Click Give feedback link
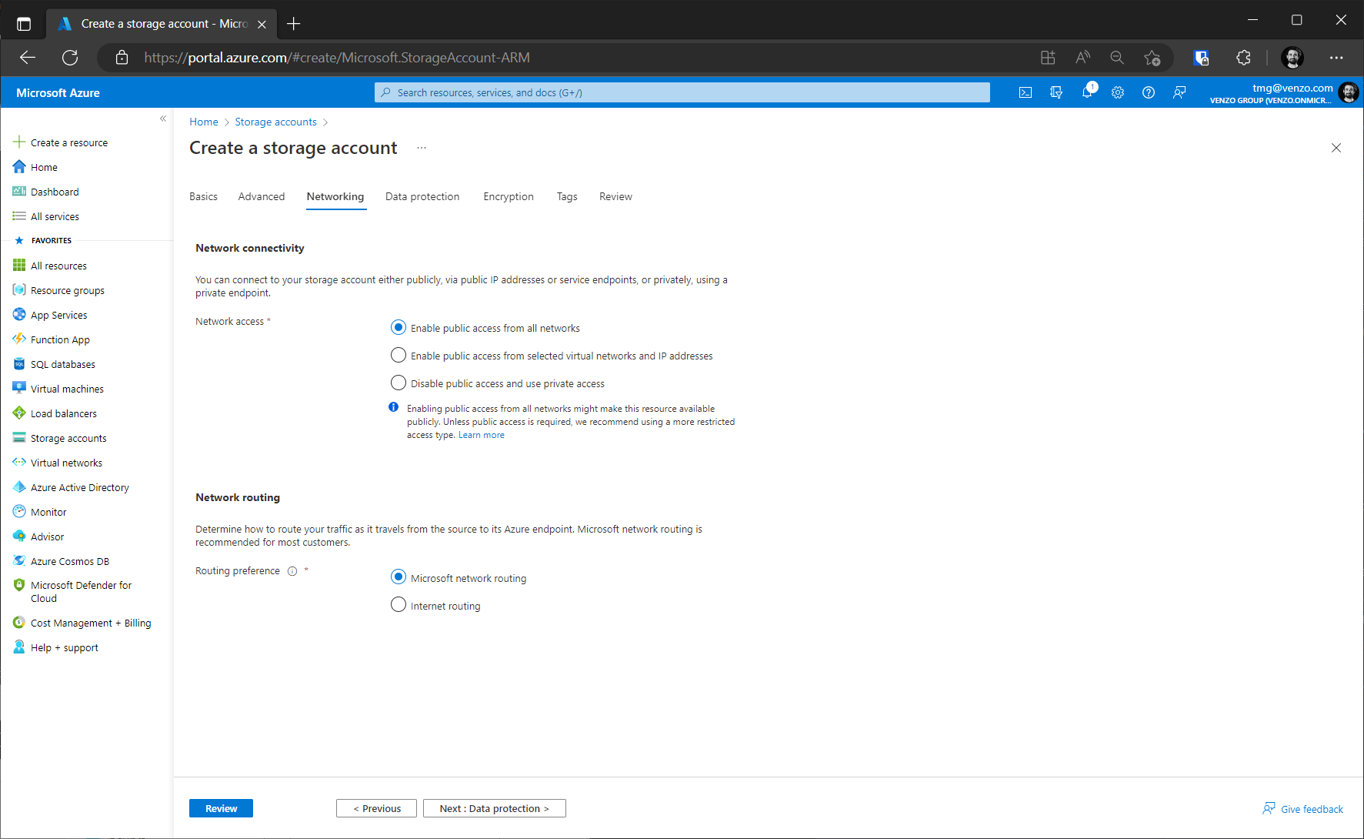Screen dimensions: 1364x839 (1302, 809)
